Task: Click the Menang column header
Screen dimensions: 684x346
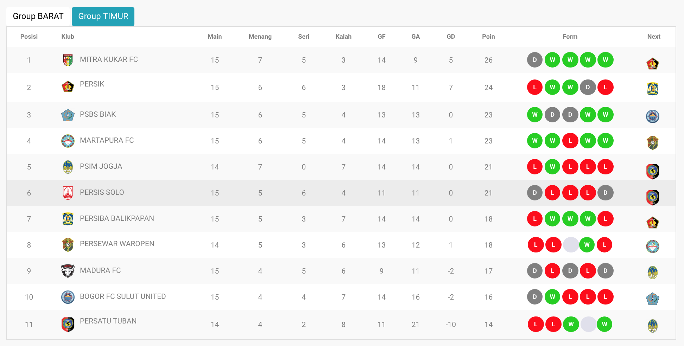Action: point(260,37)
